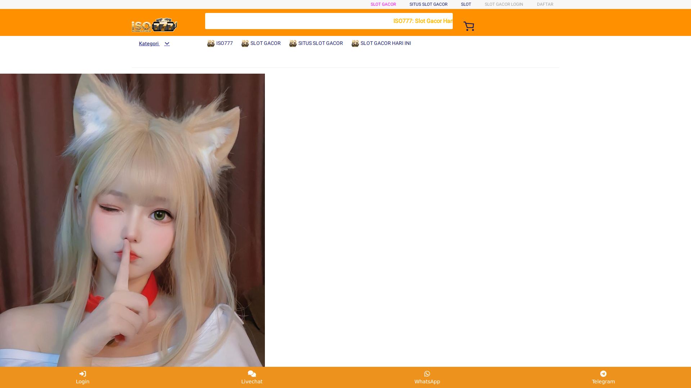This screenshot has height=388, width=691.
Task: Click the slot icon beside ISO777
Action: 211,43
